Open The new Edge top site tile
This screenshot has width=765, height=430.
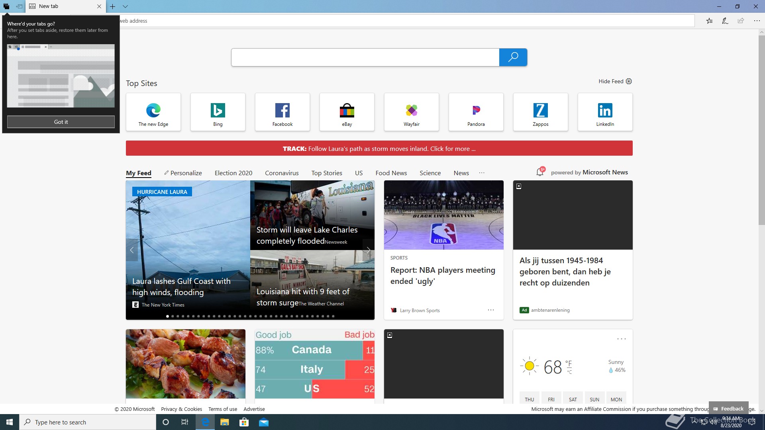(x=153, y=112)
